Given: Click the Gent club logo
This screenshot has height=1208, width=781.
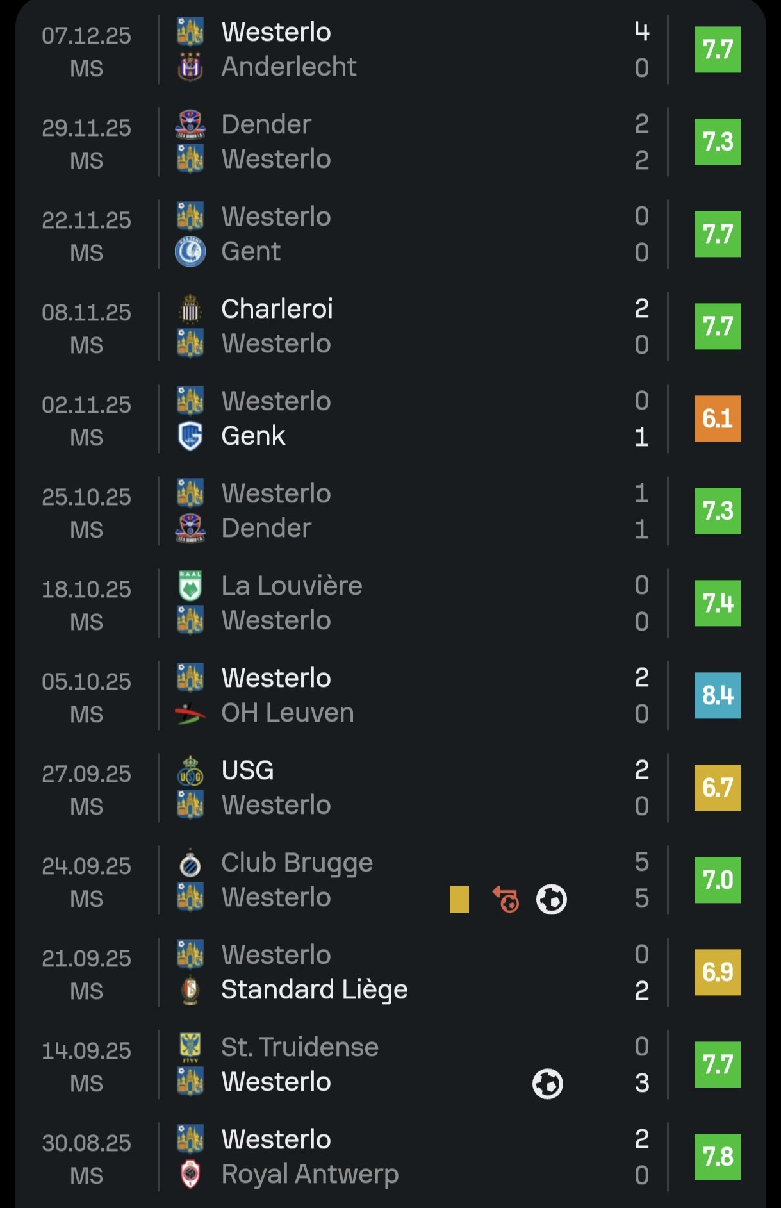Looking at the screenshot, I should pyautogui.click(x=190, y=252).
